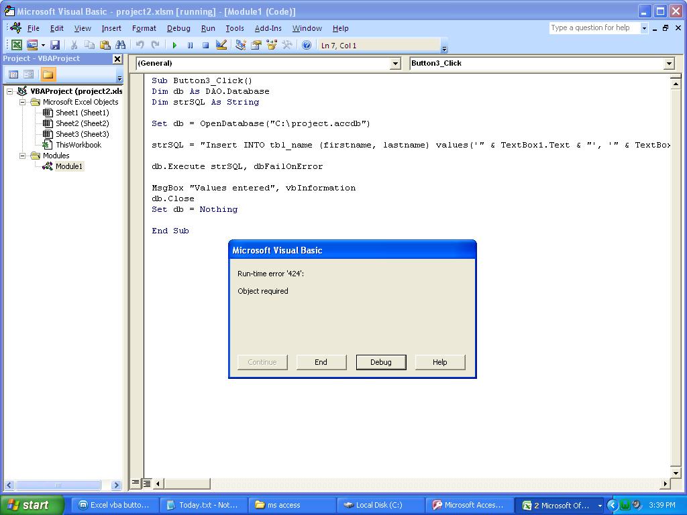Open the Add-Ins menu

click(268, 28)
